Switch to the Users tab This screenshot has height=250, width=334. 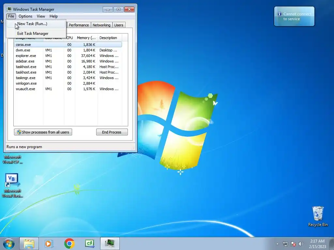tap(119, 25)
